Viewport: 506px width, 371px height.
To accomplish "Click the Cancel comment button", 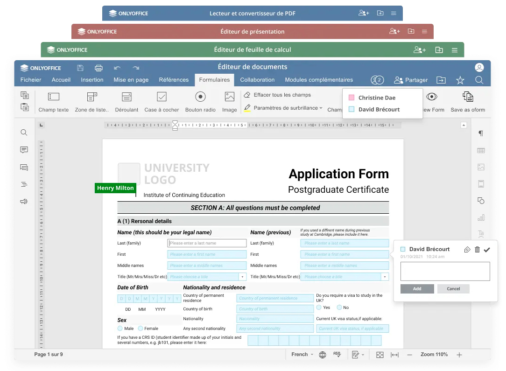I will [453, 289].
